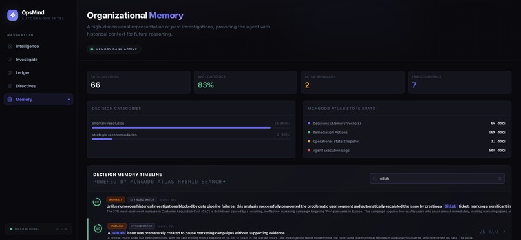Click the "strategic recommendation" category label

pyautogui.click(x=114, y=135)
